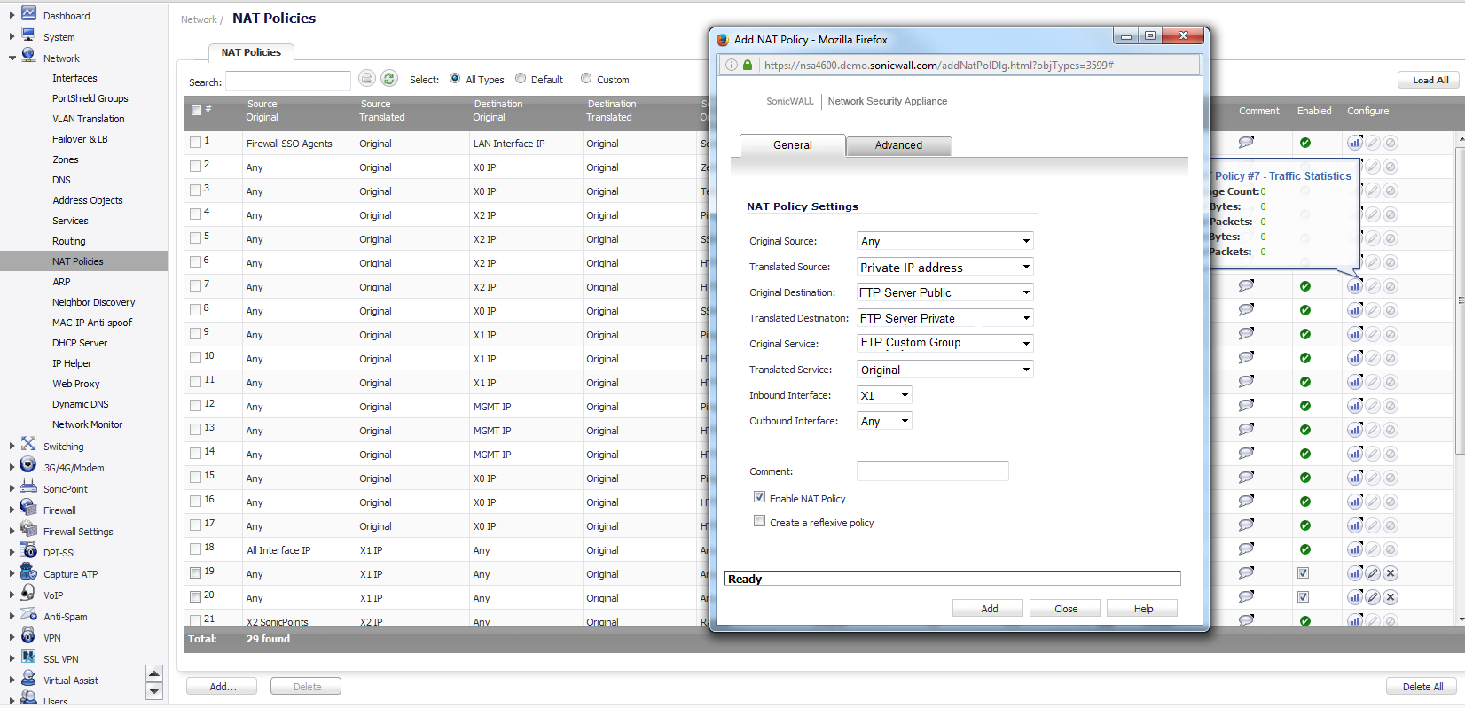Open Address Objects in Network menu
This screenshot has width=1465, height=708.
(88, 200)
